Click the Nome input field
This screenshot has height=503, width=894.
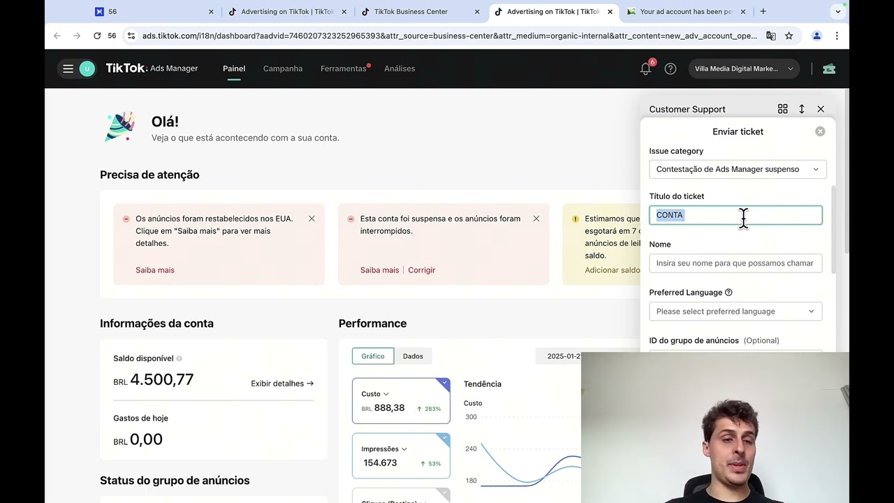[735, 263]
